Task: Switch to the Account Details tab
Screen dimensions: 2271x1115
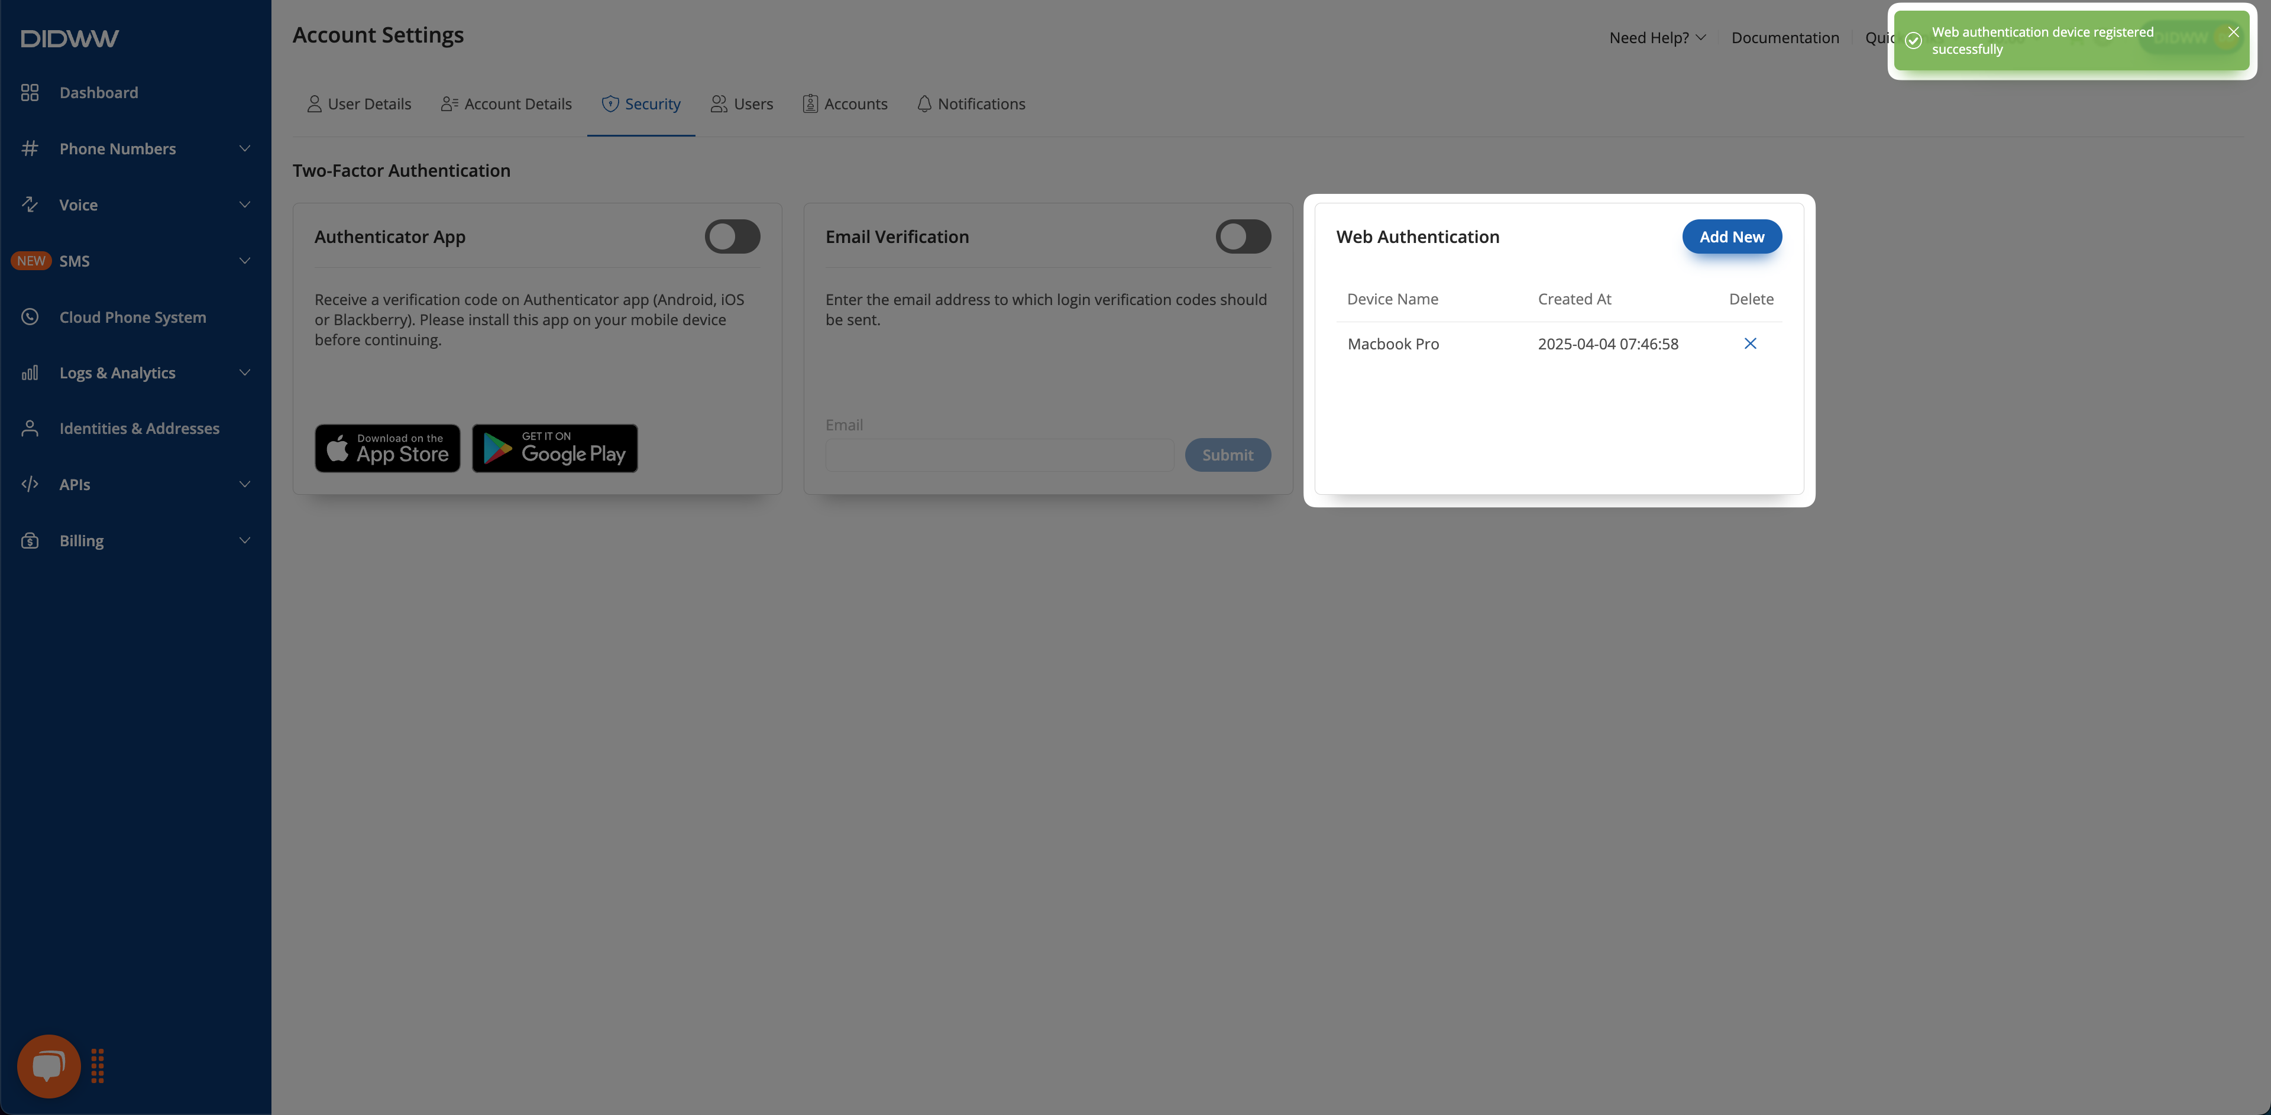Action: click(506, 104)
